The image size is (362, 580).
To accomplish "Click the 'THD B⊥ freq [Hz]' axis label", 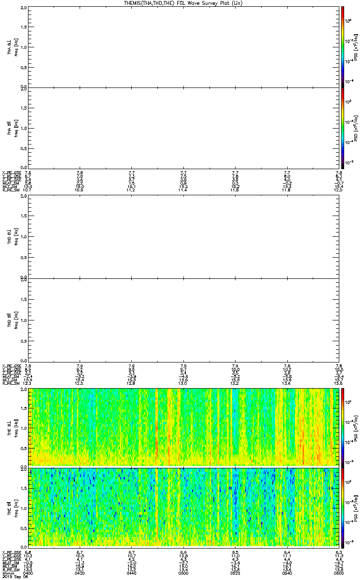I will click(x=13, y=238).
